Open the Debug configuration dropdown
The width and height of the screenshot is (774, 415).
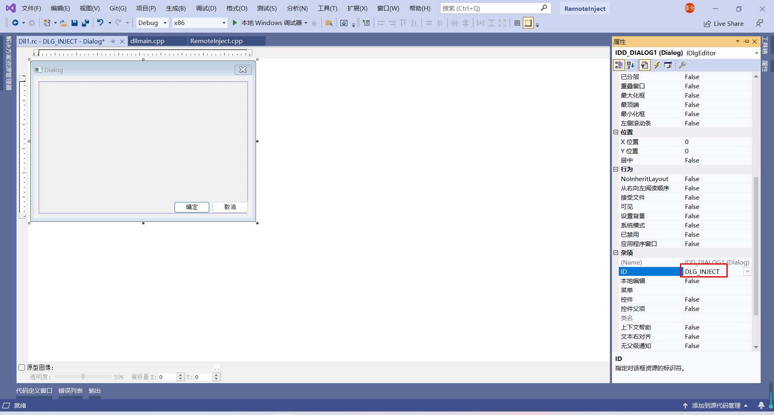(165, 23)
